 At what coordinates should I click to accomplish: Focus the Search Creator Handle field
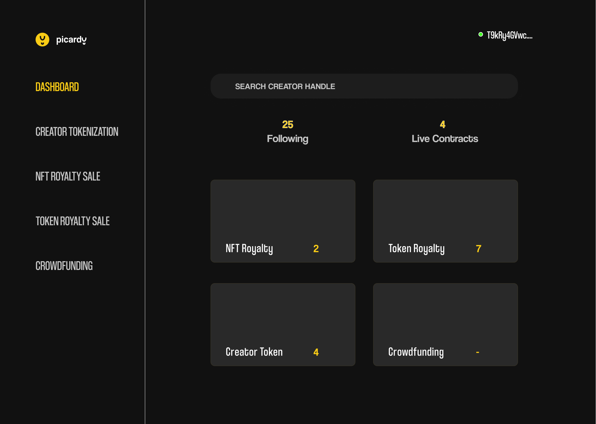coord(364,86)
